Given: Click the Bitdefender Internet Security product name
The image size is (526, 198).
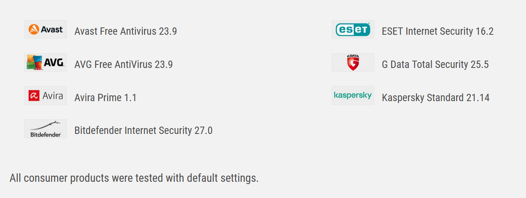Looking at the screenshot, I should (x=133, y=130).
